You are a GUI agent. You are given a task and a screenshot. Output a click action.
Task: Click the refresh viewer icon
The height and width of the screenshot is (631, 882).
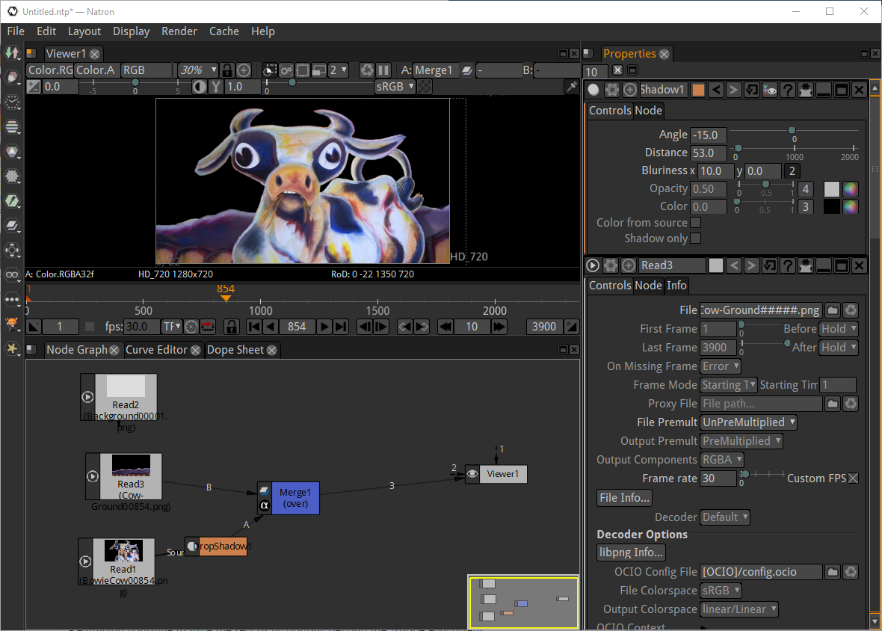[x=367, y=70]
